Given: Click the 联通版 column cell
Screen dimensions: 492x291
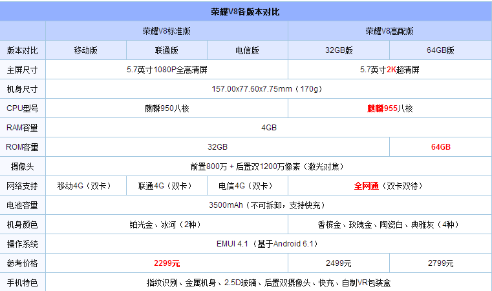Looking at the screenshot, I should 167,50.
